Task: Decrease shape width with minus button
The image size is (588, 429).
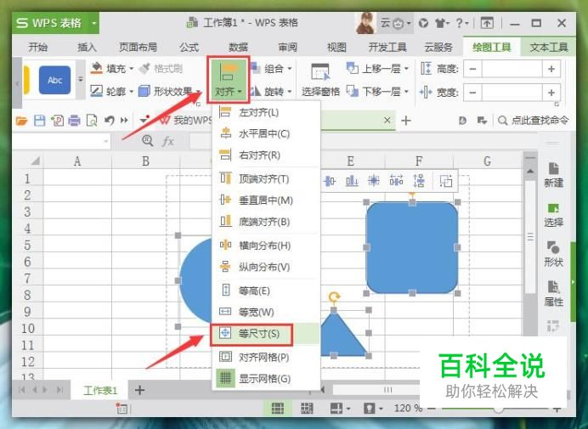Action: [x=473, y=93]
